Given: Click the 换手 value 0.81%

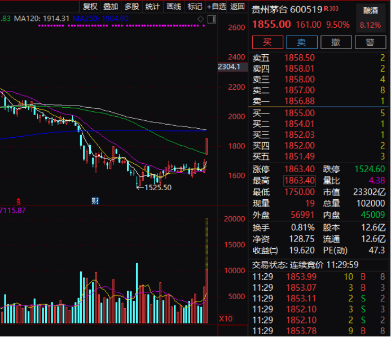Looking at the screenshot, I should (x=303, y=227).
